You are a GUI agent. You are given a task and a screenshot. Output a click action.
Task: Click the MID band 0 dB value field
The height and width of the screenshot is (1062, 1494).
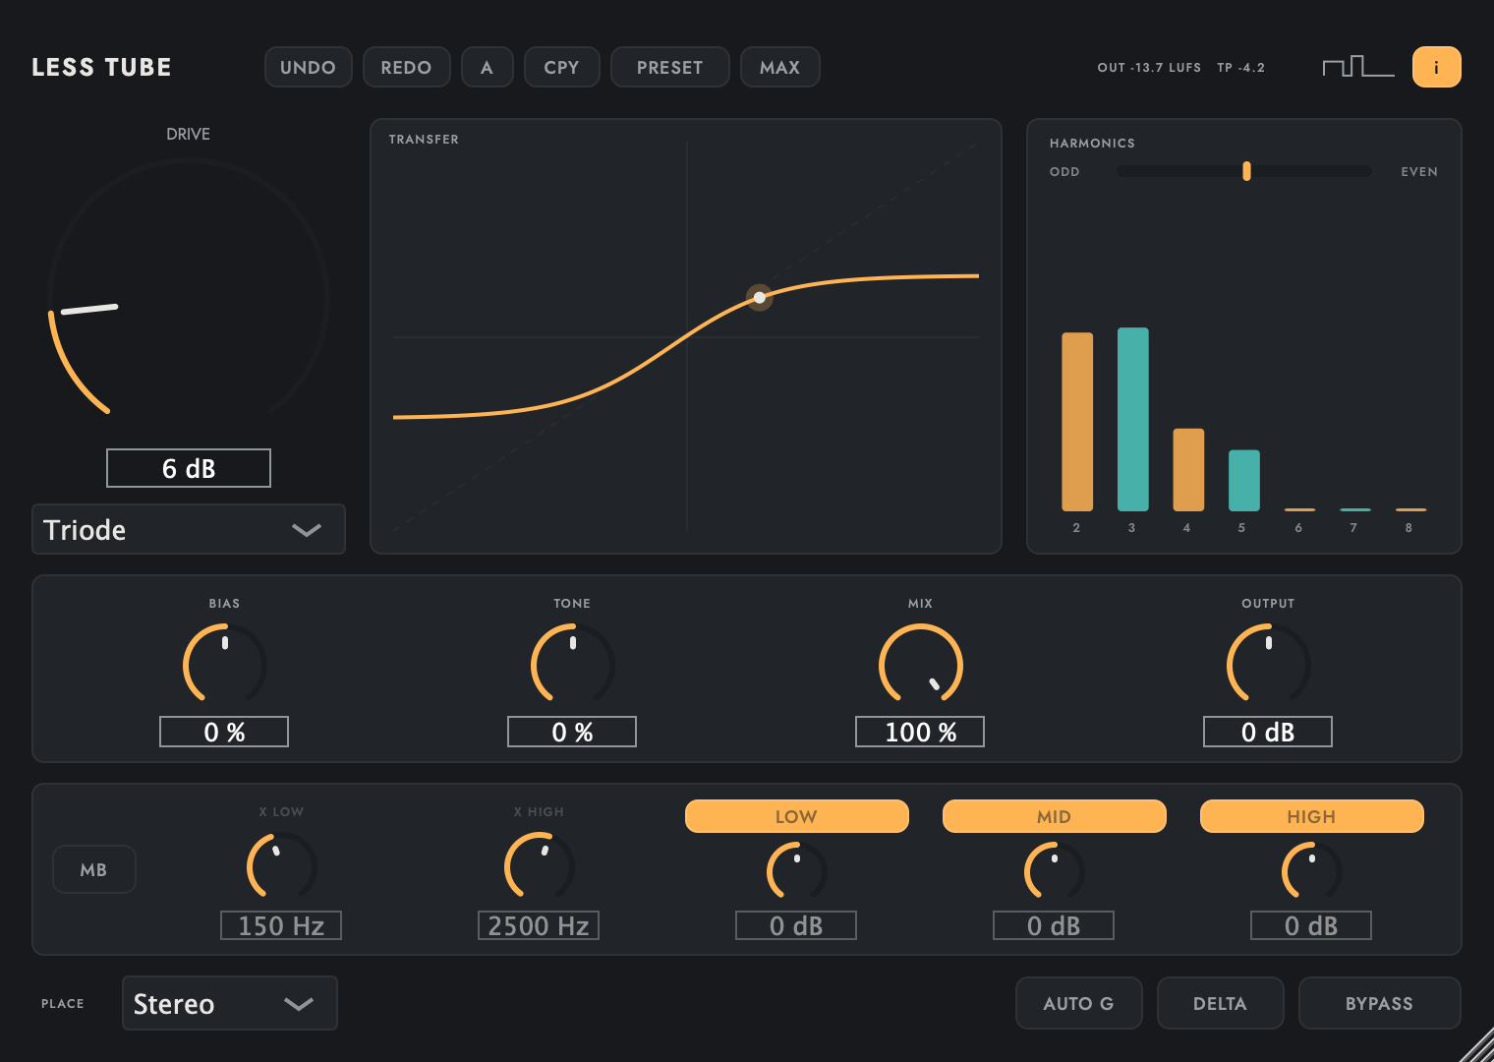pyautogui.click(x=1054, y=925)
